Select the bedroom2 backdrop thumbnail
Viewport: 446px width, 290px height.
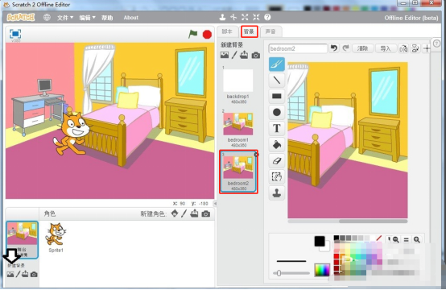[238, 172]
